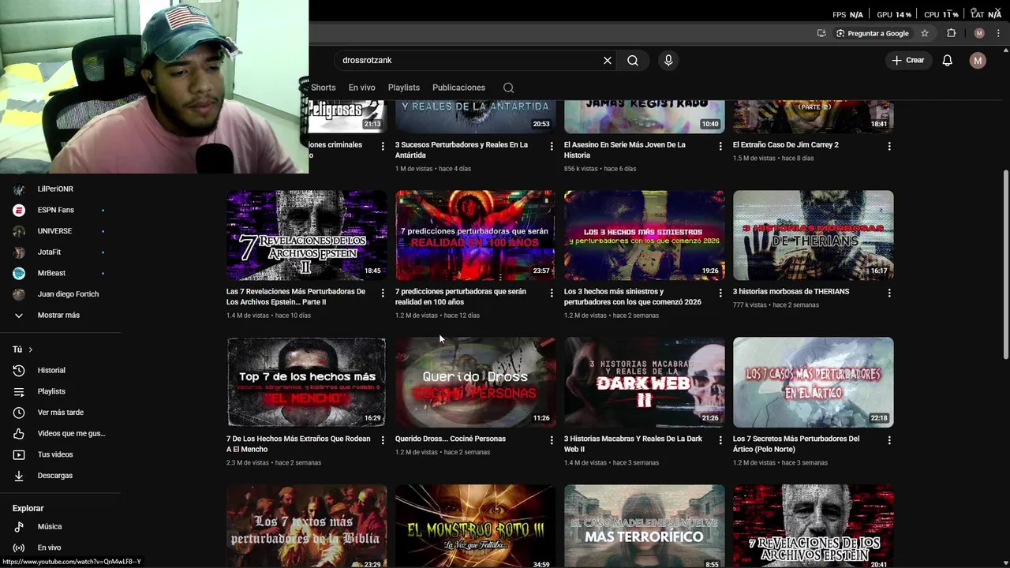The width and height of the screenshot is (1010, 568).
Task: Open options for El Mencho video
Action: pyautogui.click(x=383, y=440)
